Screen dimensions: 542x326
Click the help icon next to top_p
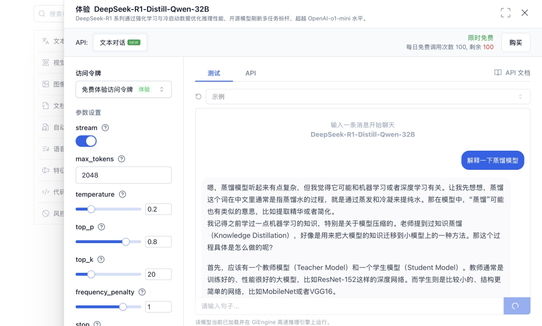tap(101, 227)
